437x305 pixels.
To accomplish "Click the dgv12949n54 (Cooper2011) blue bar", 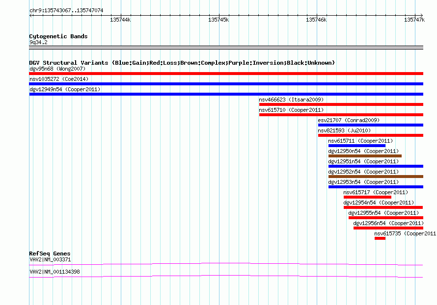I will 226,94.
